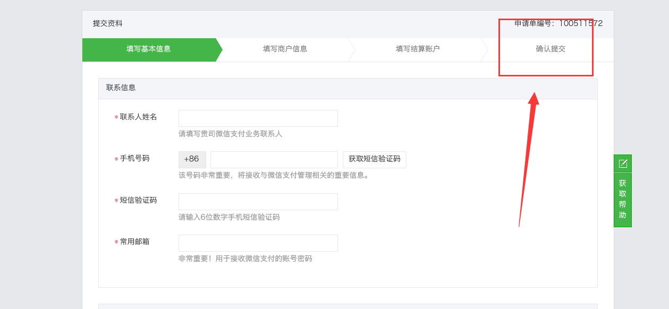Select the 填写基本信息 step tab

(x=149, y=49)
